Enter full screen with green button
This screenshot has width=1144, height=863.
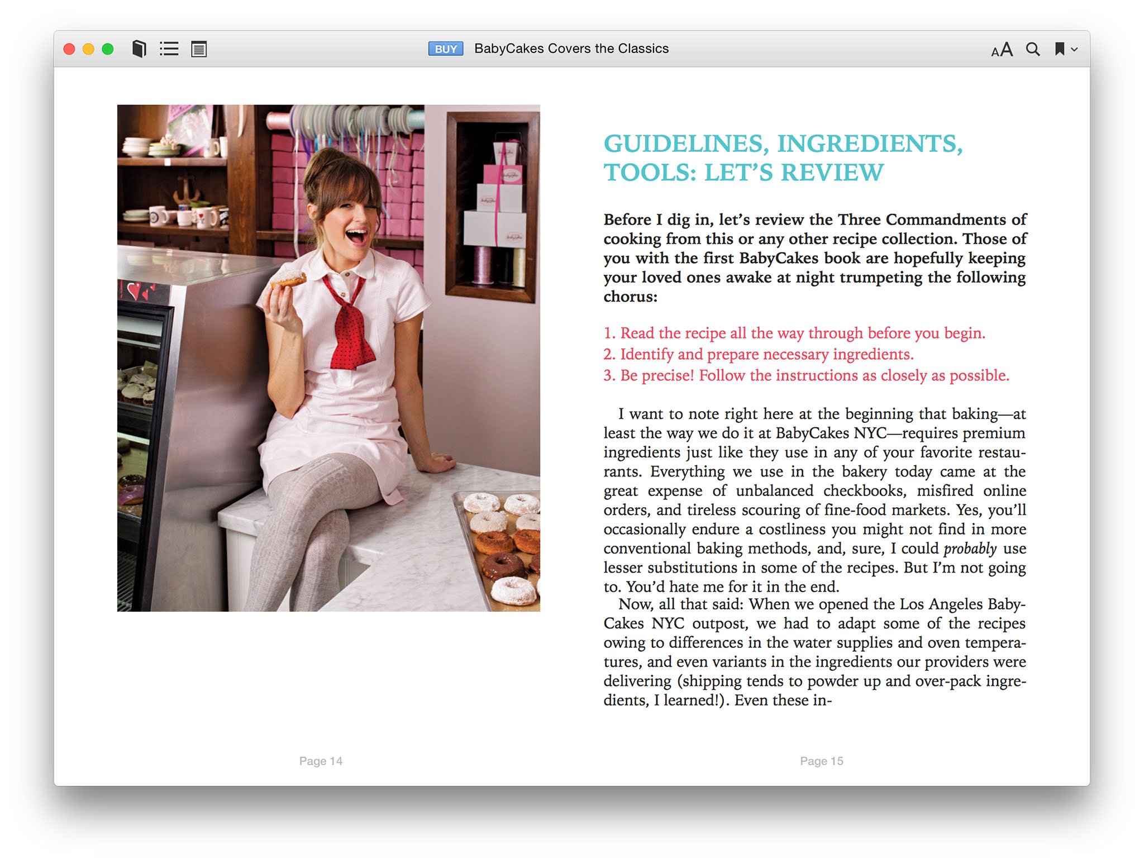[108, 49]
